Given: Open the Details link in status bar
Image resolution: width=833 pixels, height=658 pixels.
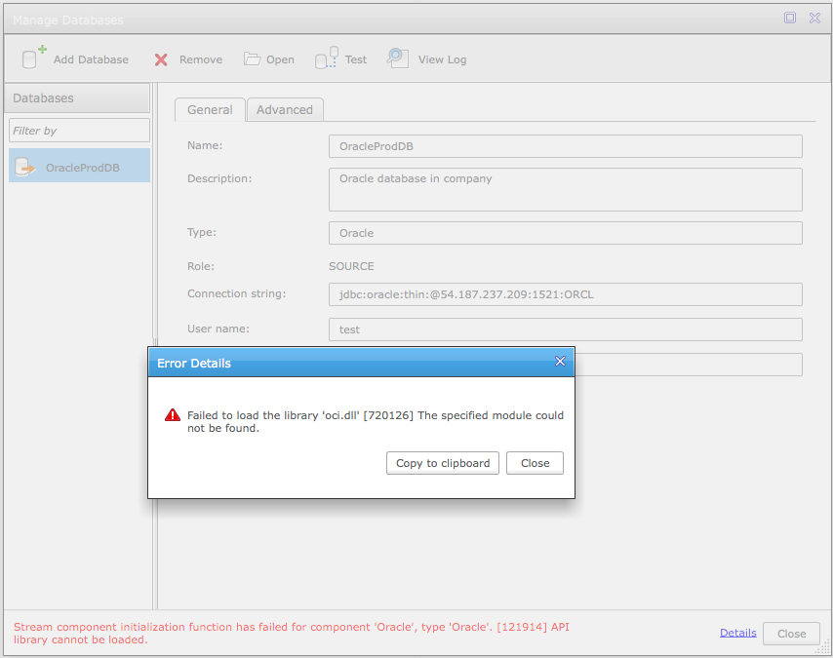Looking at the screenshot, I should click(738, 633).
